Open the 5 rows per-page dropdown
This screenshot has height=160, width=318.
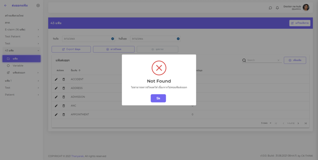[x=266, y=123]
